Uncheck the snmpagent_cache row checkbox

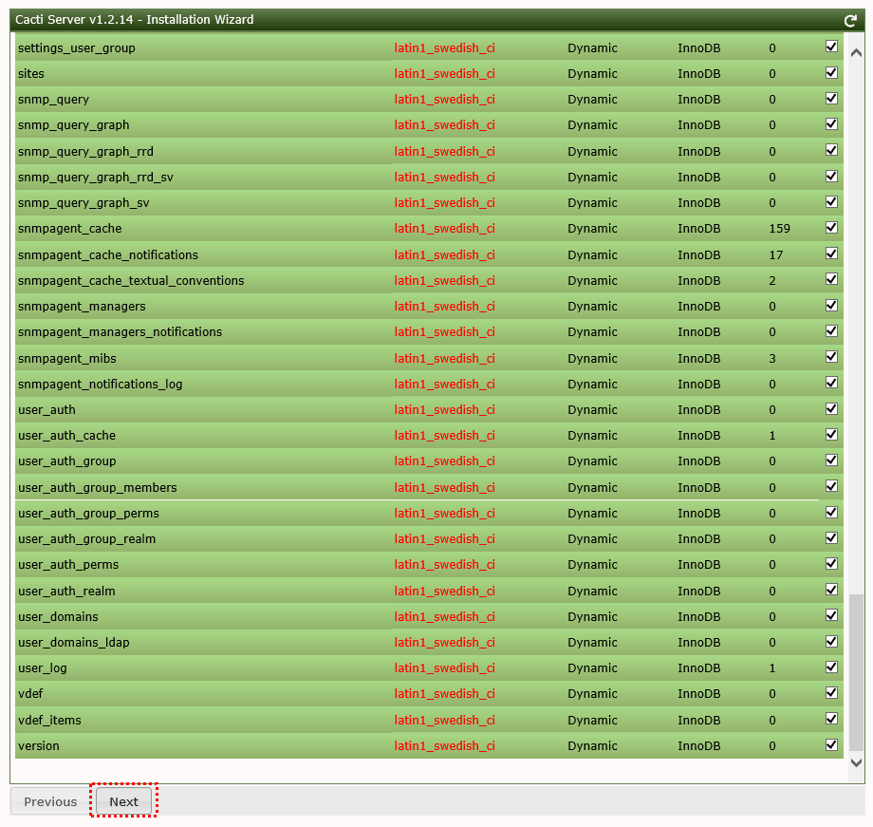pyautogui.click(x=831, y=227)
